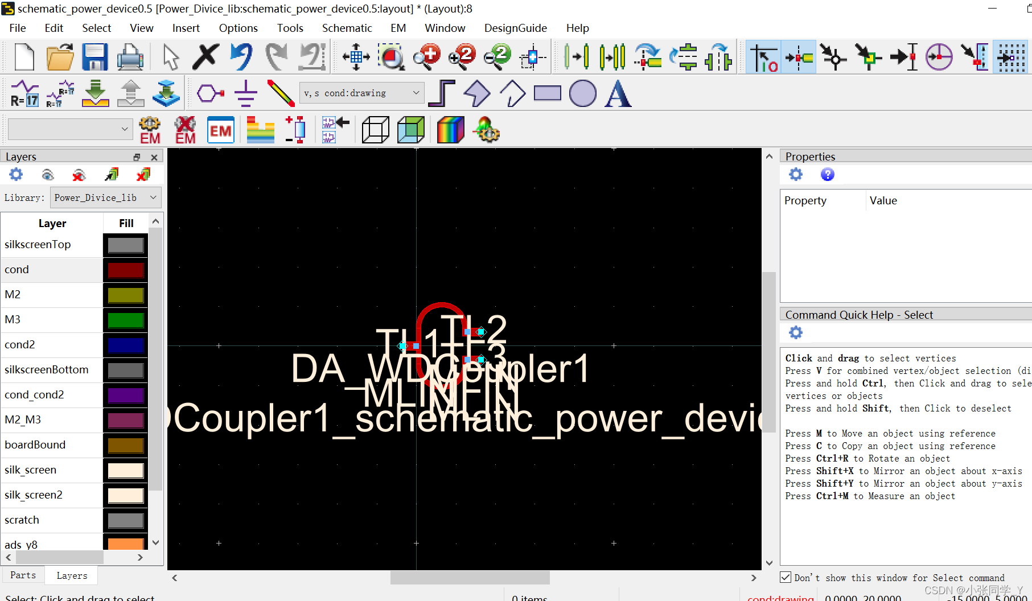Screen dimensions: 1032x601
Task: Click the Layer column header
Action: pyautogui.click(x=52, y=223)
